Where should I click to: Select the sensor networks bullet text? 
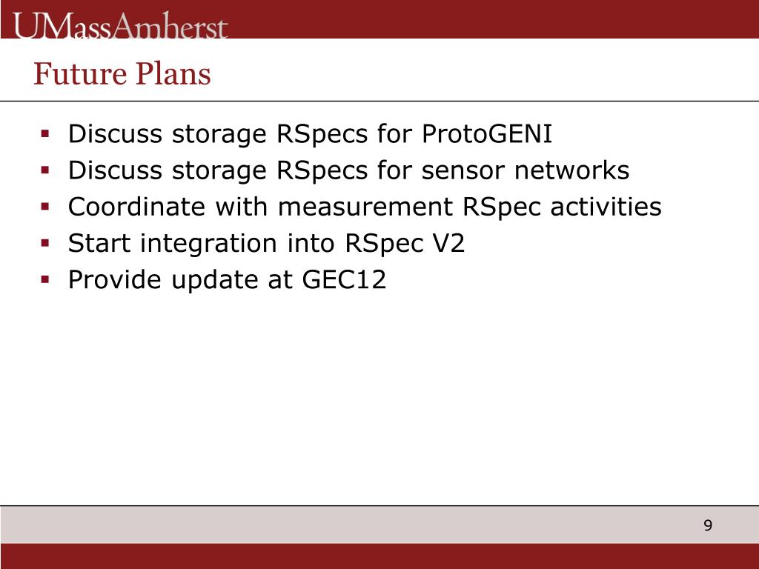(348, 171)
